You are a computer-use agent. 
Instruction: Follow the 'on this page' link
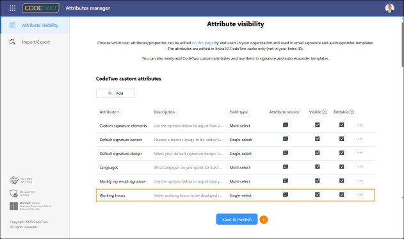point(202,43)
